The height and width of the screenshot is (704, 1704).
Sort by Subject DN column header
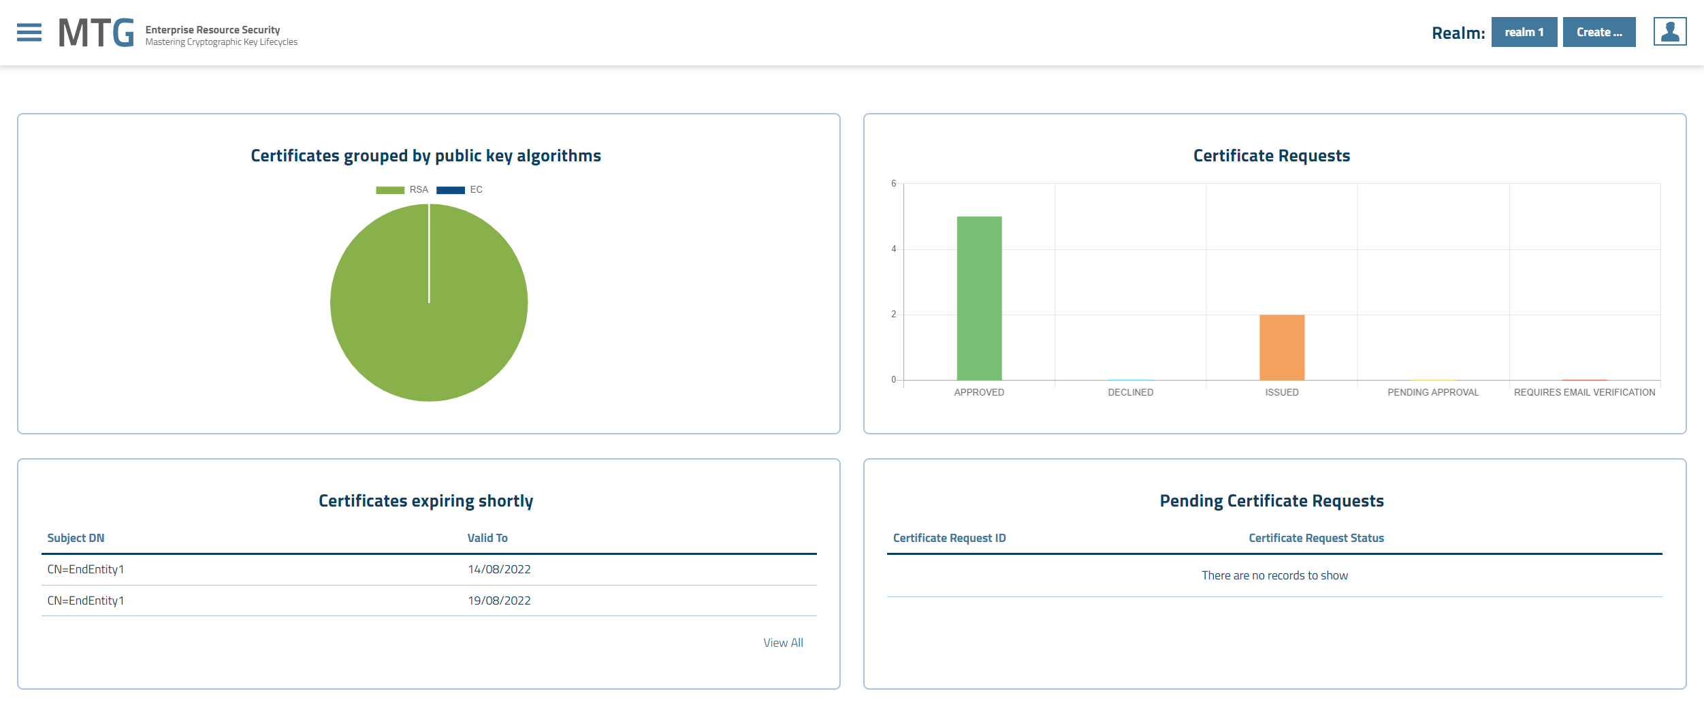(x=76, y=538)
